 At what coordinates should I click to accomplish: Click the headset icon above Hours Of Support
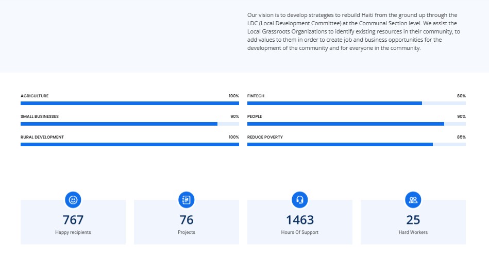tap(300, 200)
